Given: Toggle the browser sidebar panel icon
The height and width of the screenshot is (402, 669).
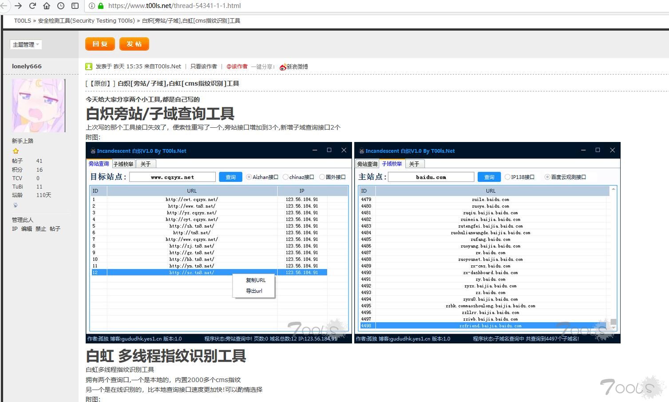Looking at the screenshot, I should pos(75,6).
